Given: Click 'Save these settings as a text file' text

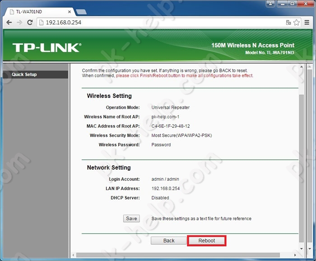Looking at the screenshot, I should tap(201, 219).
